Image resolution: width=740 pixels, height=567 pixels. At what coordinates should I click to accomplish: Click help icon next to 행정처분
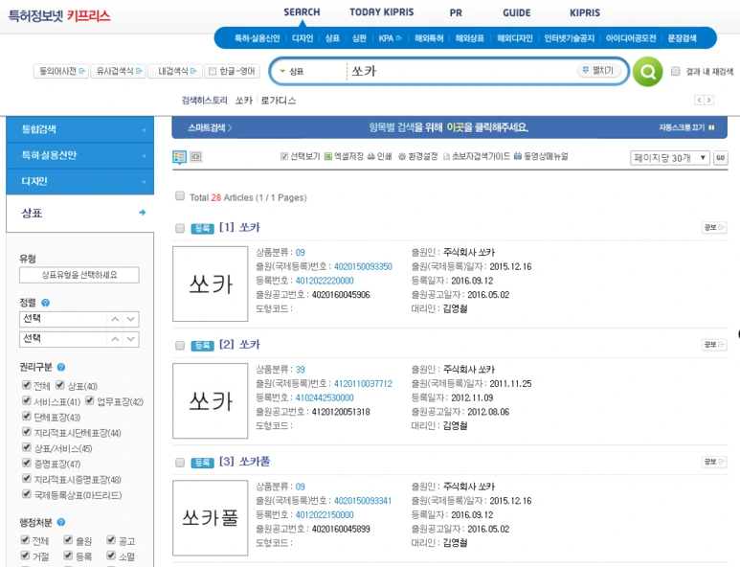coord(61,522)
